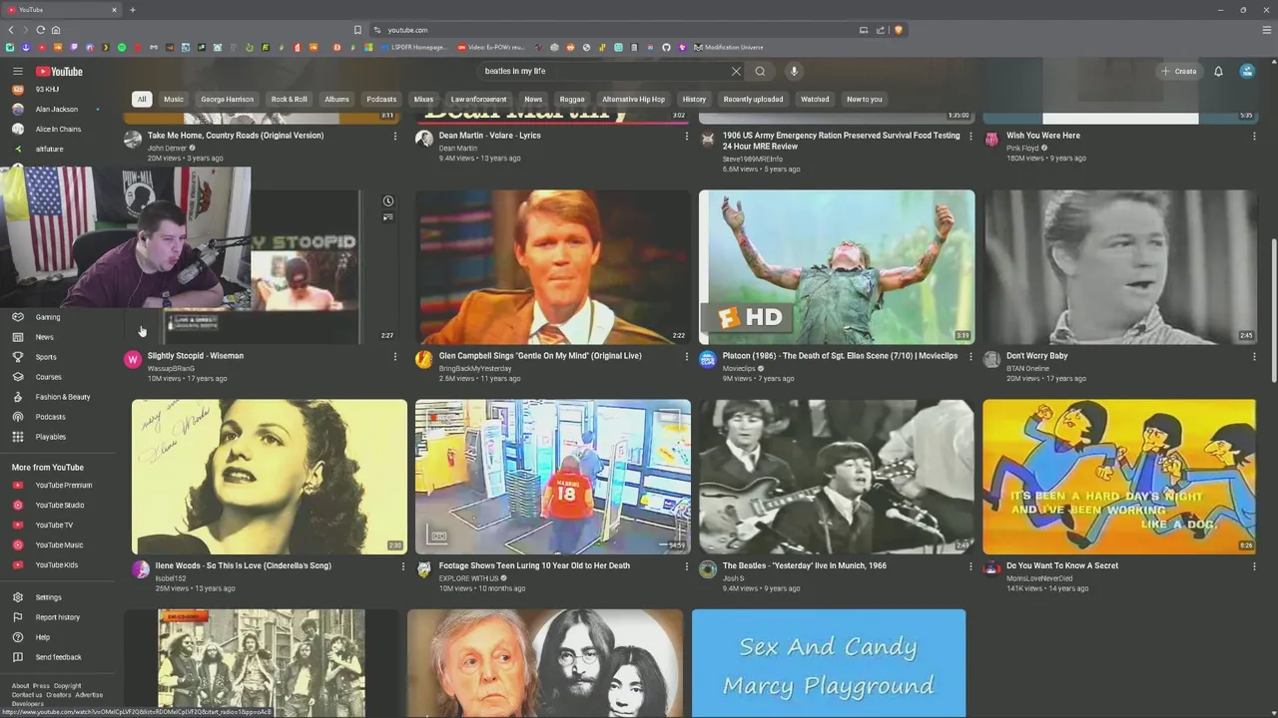Open the LSPDFR Homepage bookmark
This screenshot has height=718, width=1278.
412,47
